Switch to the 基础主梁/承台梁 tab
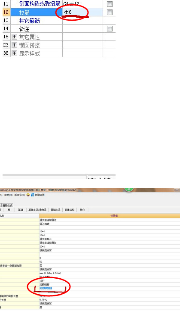This screenshot has height=311, width=180. [37, 210]
